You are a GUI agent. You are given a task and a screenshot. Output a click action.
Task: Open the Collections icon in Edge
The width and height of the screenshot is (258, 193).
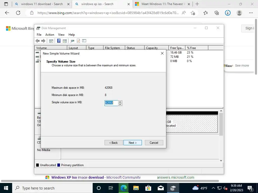(x=217, y=13)
